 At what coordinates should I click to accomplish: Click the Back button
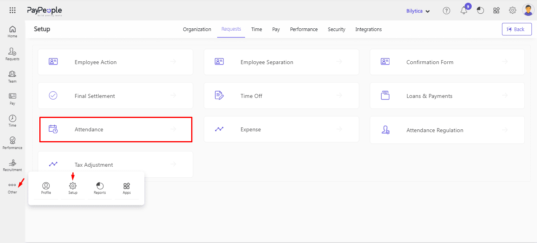point(517,29)
